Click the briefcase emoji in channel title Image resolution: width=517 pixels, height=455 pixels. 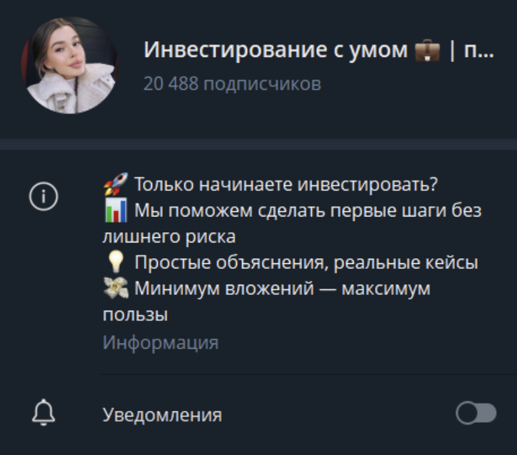pos(427,51)
